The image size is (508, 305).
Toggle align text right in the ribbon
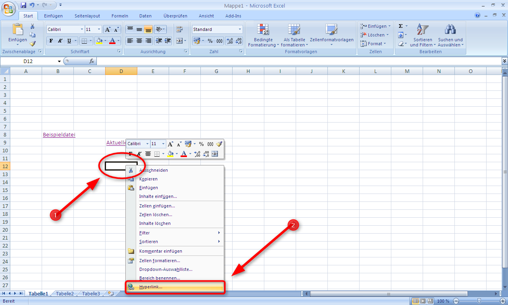pos(148,41)
